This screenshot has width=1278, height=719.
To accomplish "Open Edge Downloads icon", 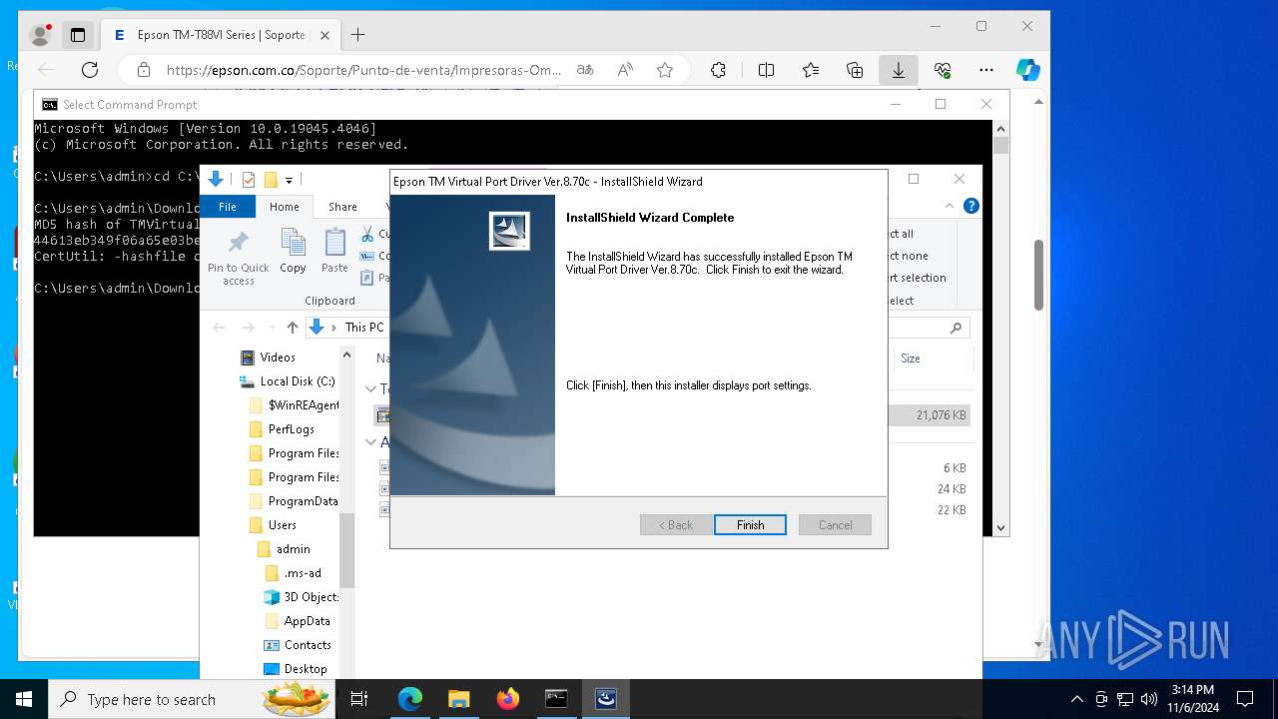I will pyautogui.click(x=899, y=70).
